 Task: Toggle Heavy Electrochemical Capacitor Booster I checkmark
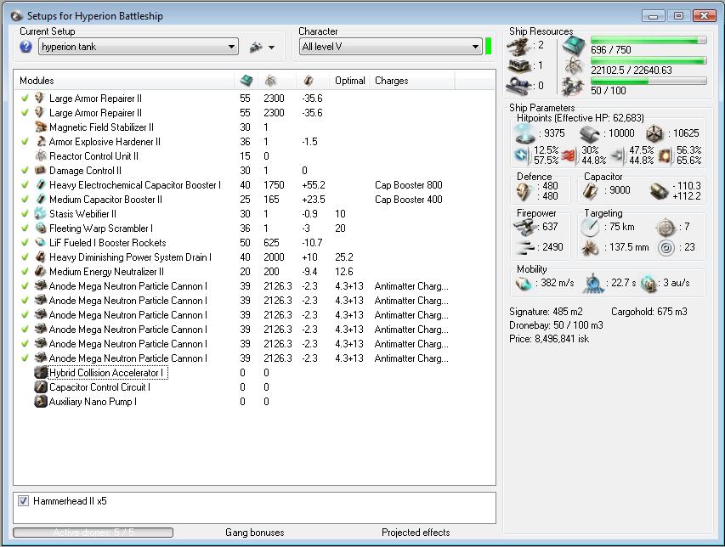25,185
